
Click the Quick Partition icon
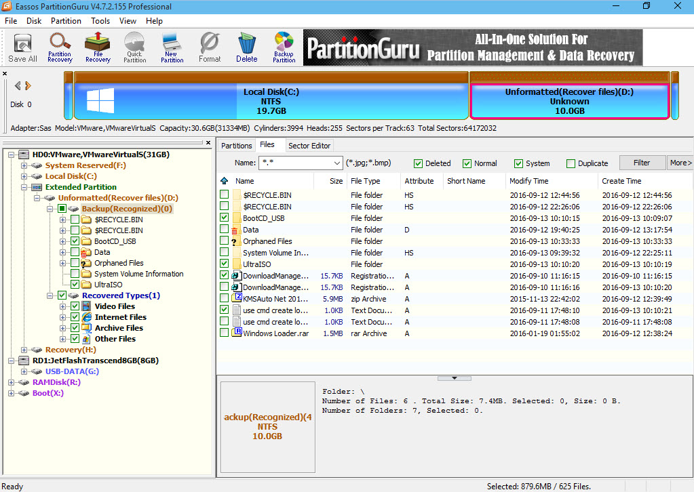click(134, 47)
